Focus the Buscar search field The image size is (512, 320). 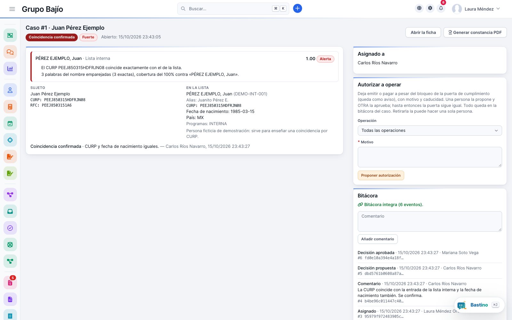click(233, 9)
